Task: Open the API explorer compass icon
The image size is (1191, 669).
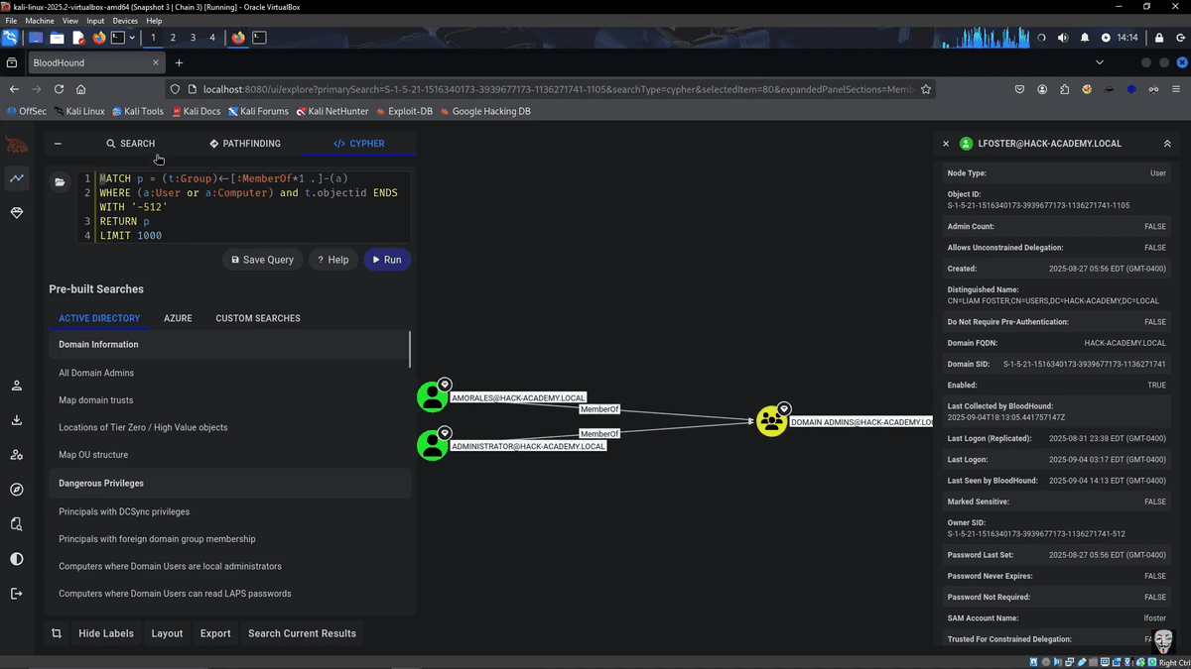Action: coord(16,490)
